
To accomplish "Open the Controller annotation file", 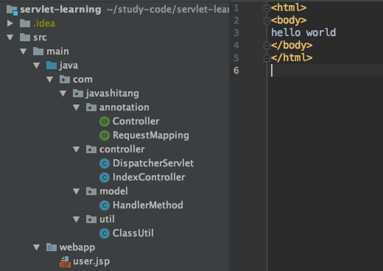I will click(x=136, y=122).
